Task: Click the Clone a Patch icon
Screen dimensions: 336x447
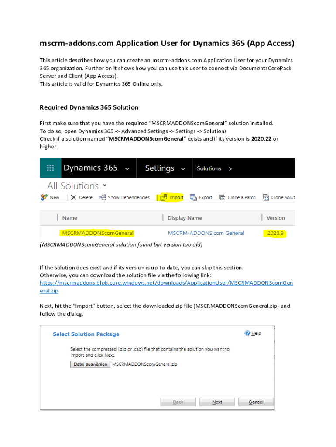Action: click(222, 197)
